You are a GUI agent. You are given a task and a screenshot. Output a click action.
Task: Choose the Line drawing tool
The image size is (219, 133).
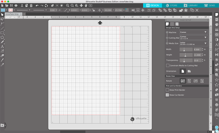coord(2,28)
